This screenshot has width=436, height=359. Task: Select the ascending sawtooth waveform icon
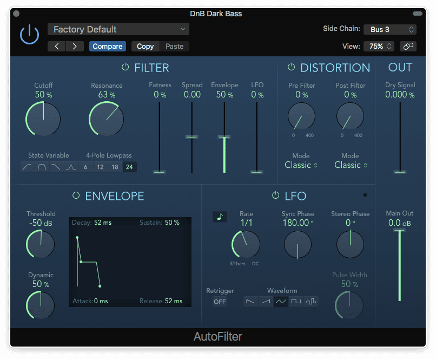[266, 302]
